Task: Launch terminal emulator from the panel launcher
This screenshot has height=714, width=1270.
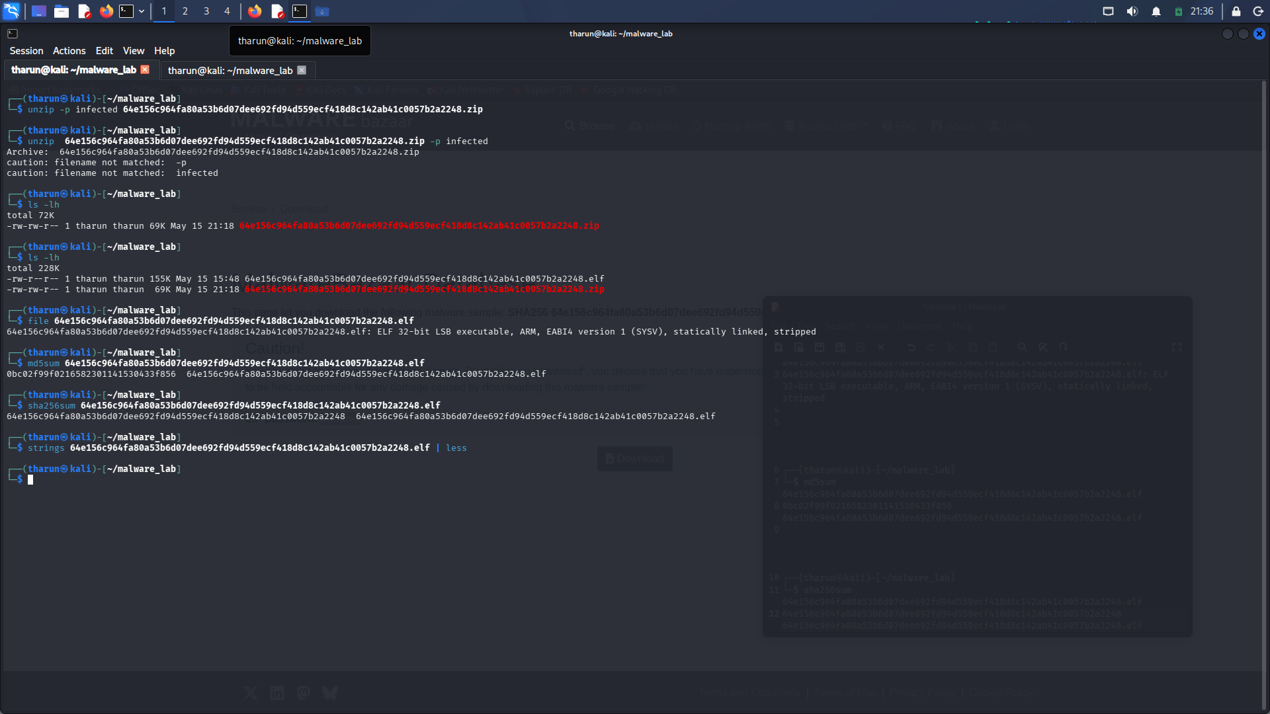Action: tap(126, 11)
